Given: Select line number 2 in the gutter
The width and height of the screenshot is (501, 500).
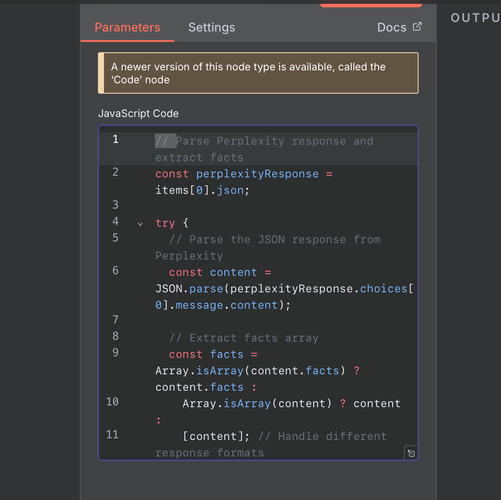Looking at the screenshot, I should pyautogui.click(x=115, y=172).
